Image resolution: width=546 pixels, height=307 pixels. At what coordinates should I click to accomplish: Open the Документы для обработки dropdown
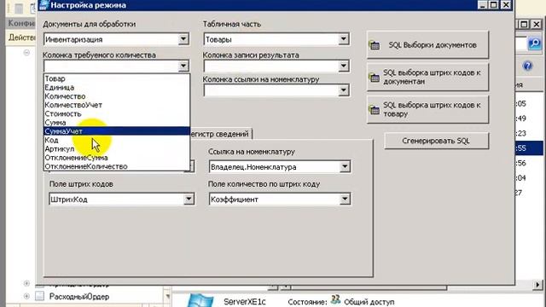coord(183,39)
